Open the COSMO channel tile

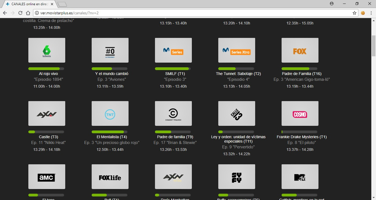(300, 113)
